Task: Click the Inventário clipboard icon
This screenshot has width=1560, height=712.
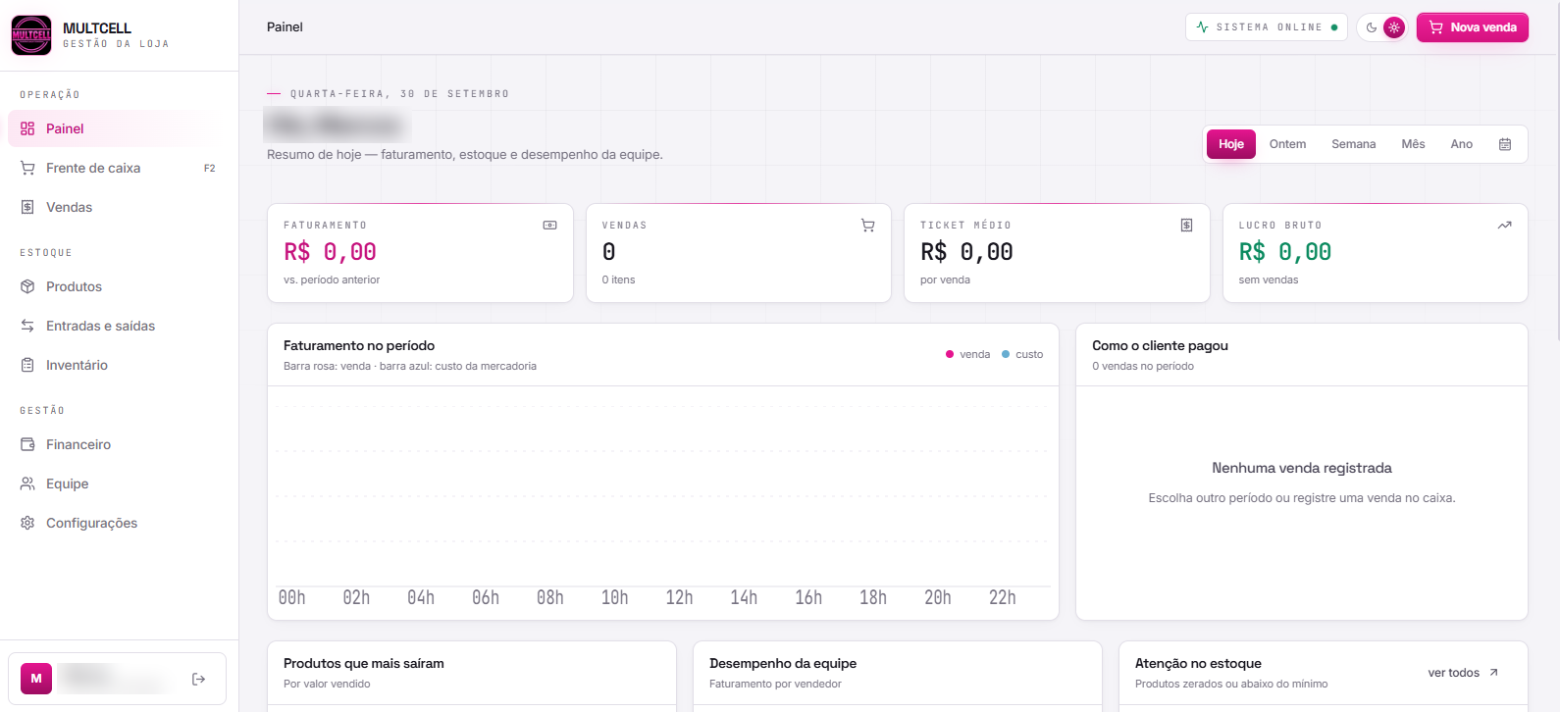Action: (x=27, y=365)
